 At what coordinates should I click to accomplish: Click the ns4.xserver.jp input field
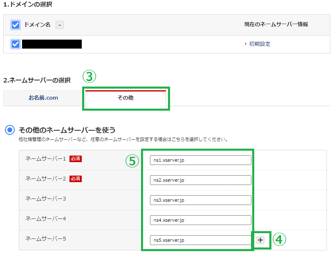[x=200, y=220]
